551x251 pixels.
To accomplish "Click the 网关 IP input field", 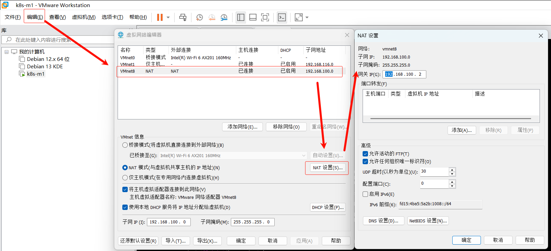I will pyautogui.click(x=404, y=74).
